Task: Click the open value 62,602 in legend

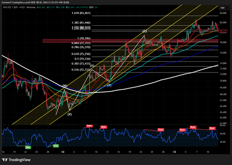Action: click(42, 7)
